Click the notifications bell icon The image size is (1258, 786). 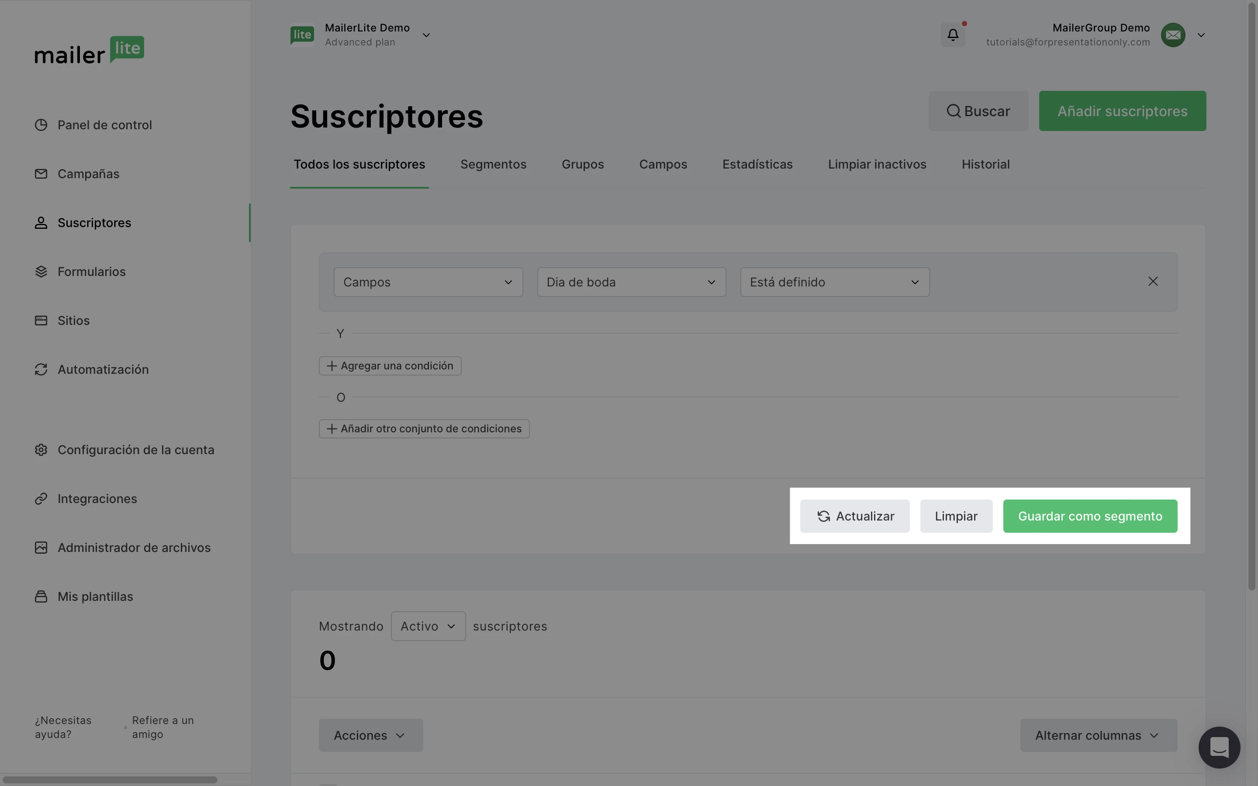tap(952, 35)
